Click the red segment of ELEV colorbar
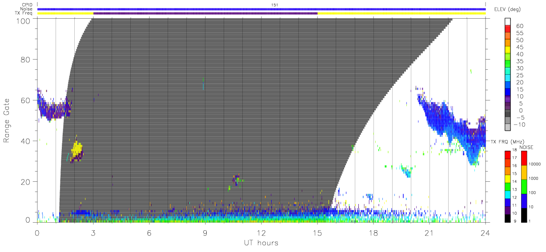546x252 pixels. [508, 29]
